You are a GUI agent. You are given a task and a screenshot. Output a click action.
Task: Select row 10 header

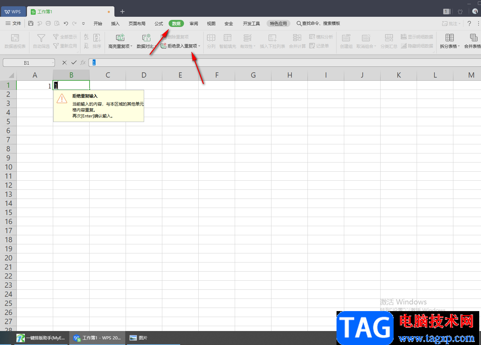(x=8, y=167)
